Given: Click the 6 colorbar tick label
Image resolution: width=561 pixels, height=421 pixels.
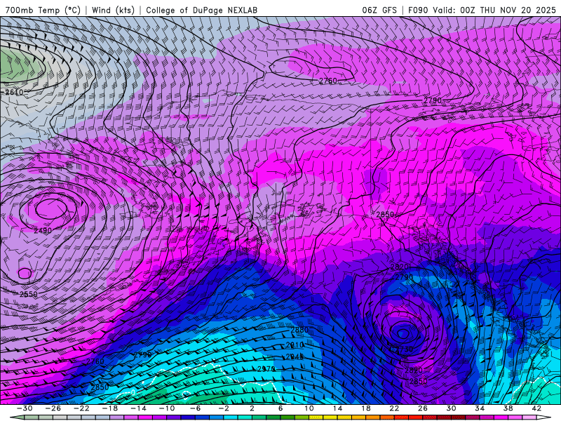Looking at the screenshot, I should point(280,408).
